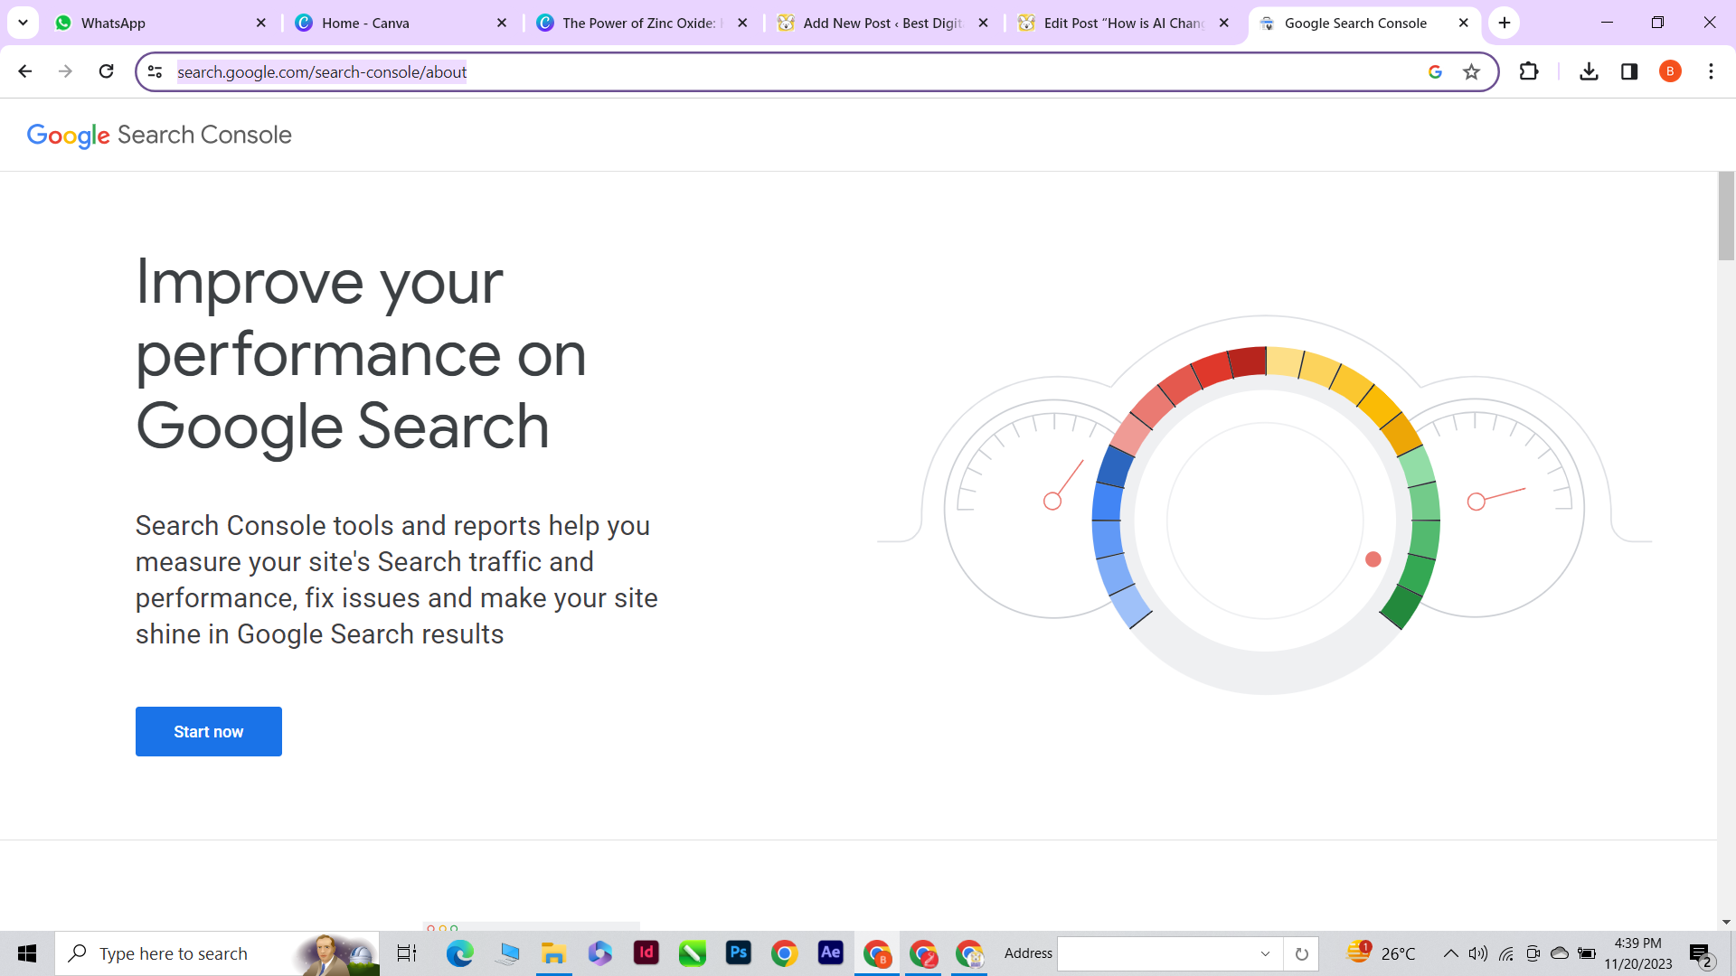This screenshot has height=976, width=1736.
Task: Go back to the previous page
Action: (25, 71)
